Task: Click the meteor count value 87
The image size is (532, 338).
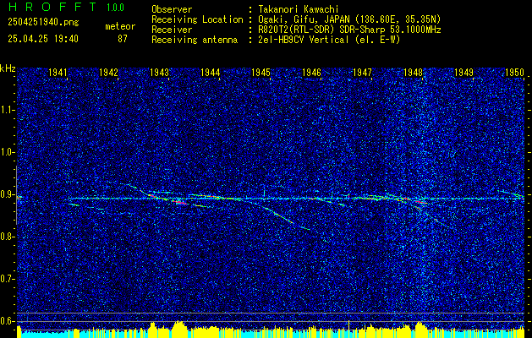Action: tap(123, 39)
